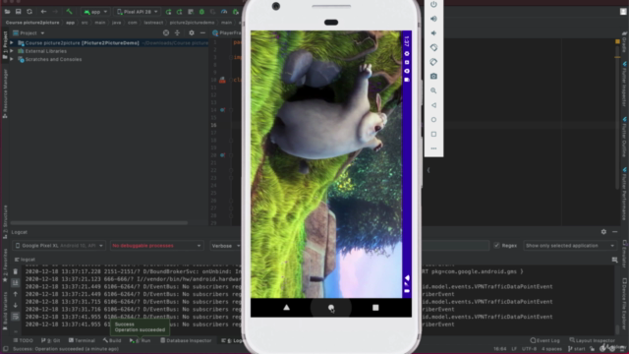The width and height of the screenshot is (629, 354).
Task: Open Logcat panel settings gear
Action: click(603, 232)
